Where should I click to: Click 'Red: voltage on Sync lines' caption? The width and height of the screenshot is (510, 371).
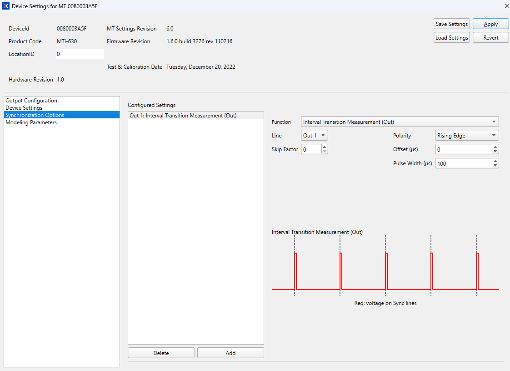385,303
